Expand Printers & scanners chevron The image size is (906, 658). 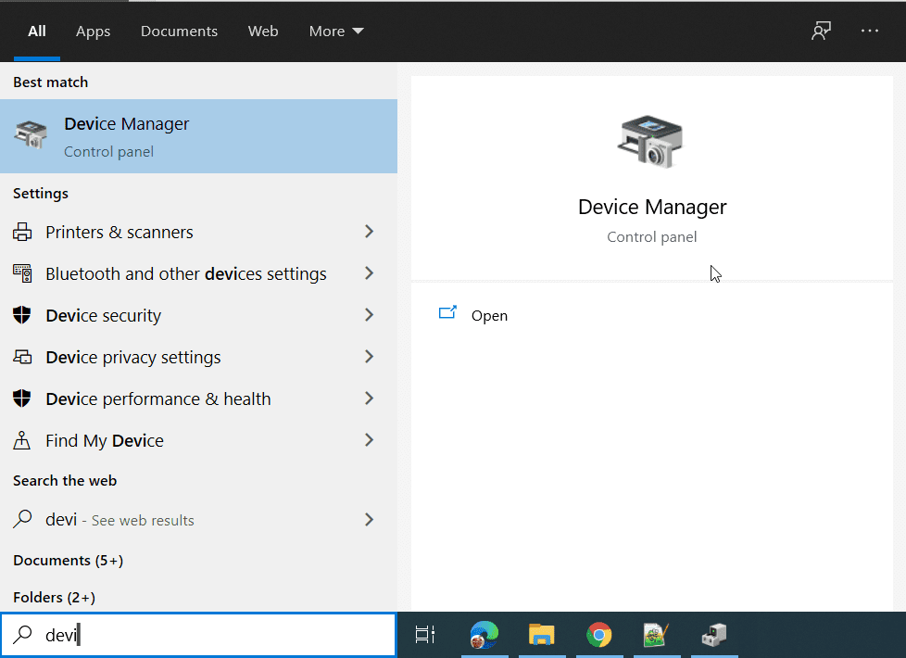[369, 232]
